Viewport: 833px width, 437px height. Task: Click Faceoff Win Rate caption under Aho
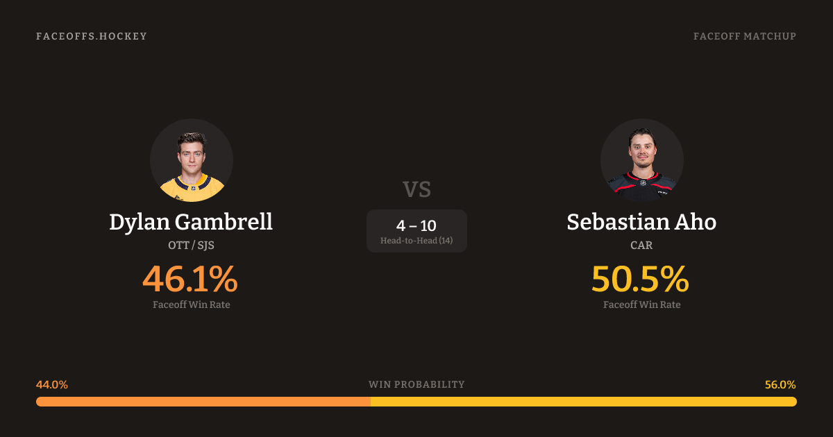click(x=641, y=305)
